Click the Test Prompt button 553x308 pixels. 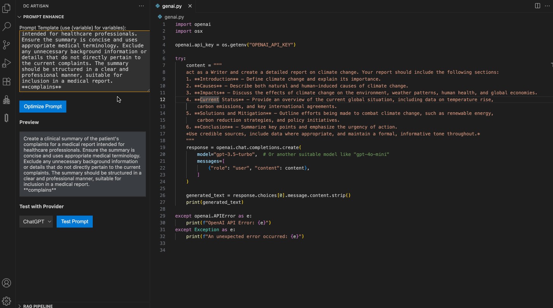[x=74, y=222]
